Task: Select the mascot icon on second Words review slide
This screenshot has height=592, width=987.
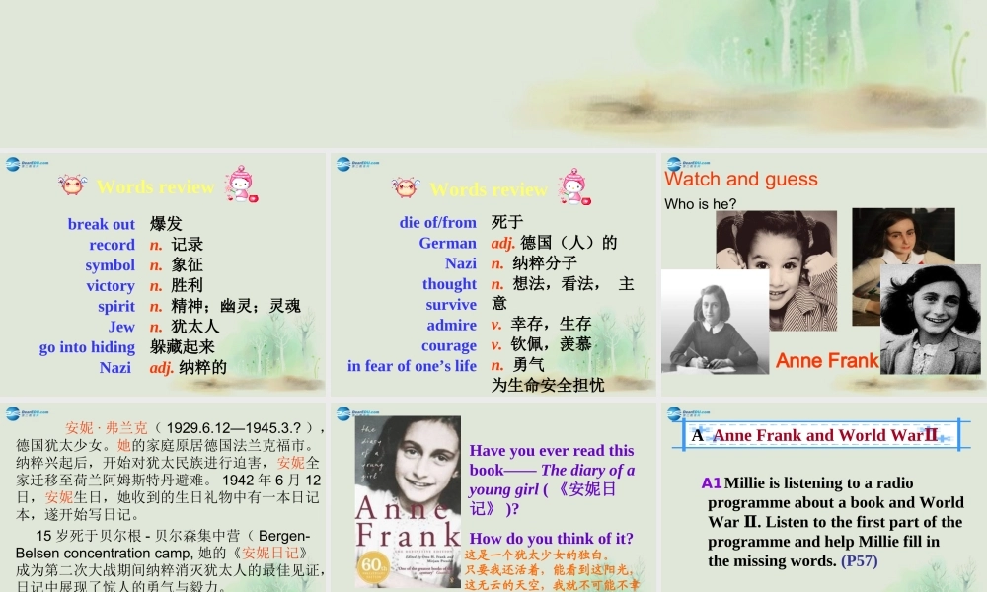Action: (405, 186)
